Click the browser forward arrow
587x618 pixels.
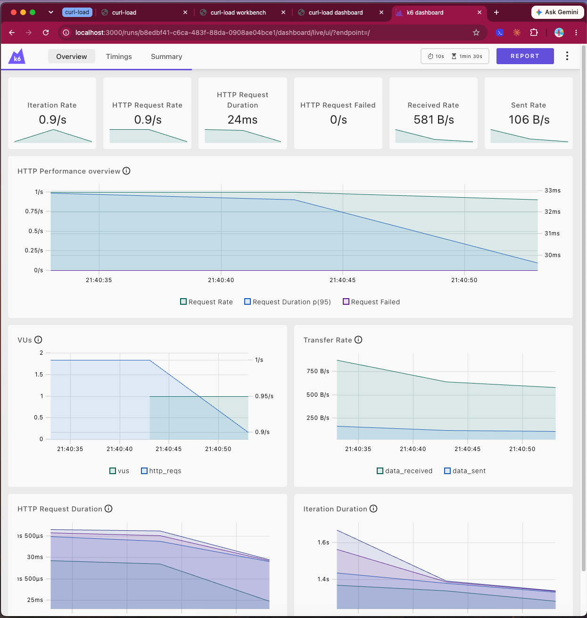pyautogui.click(x=29, y=33)
